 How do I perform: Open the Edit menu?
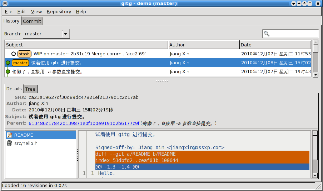[21, 12]
